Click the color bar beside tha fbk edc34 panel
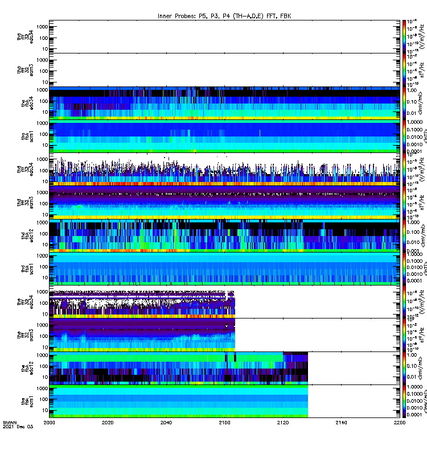Viewport: 427px width, 455px height. [404, 103]
